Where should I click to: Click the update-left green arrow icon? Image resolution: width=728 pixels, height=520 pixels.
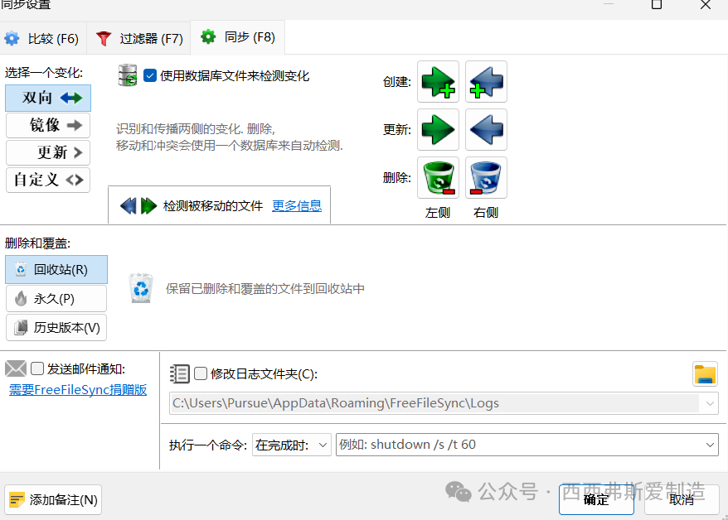(438, 130)
